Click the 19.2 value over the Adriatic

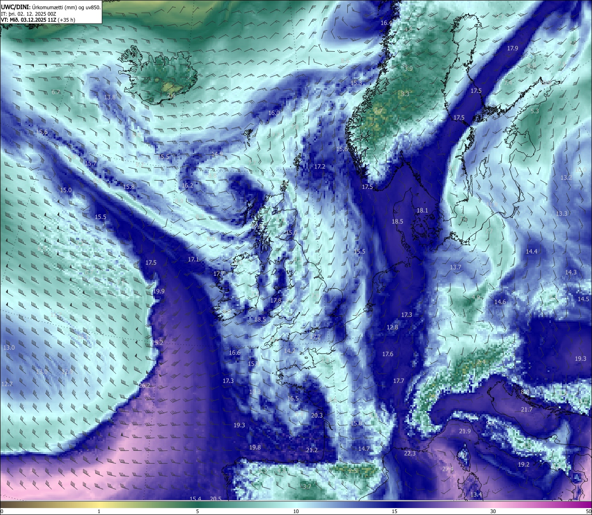click(524, 464)
